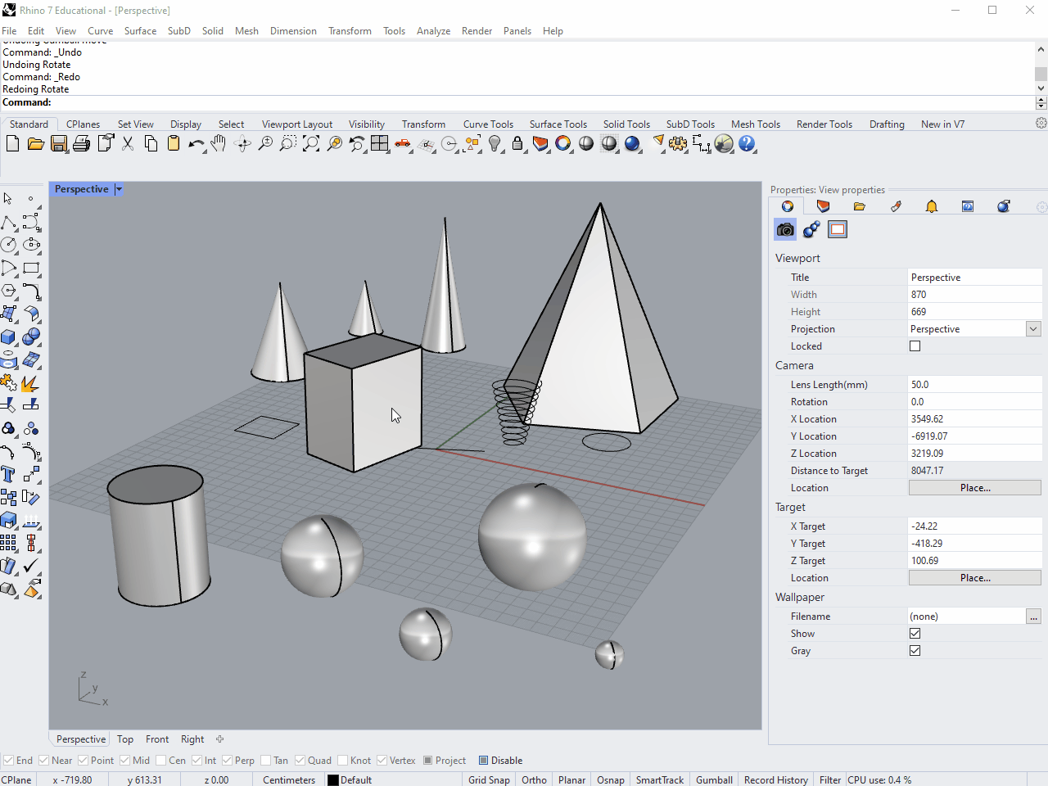Toggle Record History in status bar
The width and height of the screenshot is (1048, 786).
click(775, 779)
